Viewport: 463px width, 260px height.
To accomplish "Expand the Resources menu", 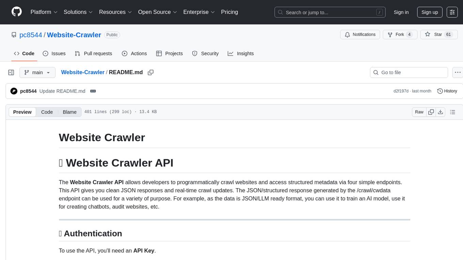I will tap(115, 12).
